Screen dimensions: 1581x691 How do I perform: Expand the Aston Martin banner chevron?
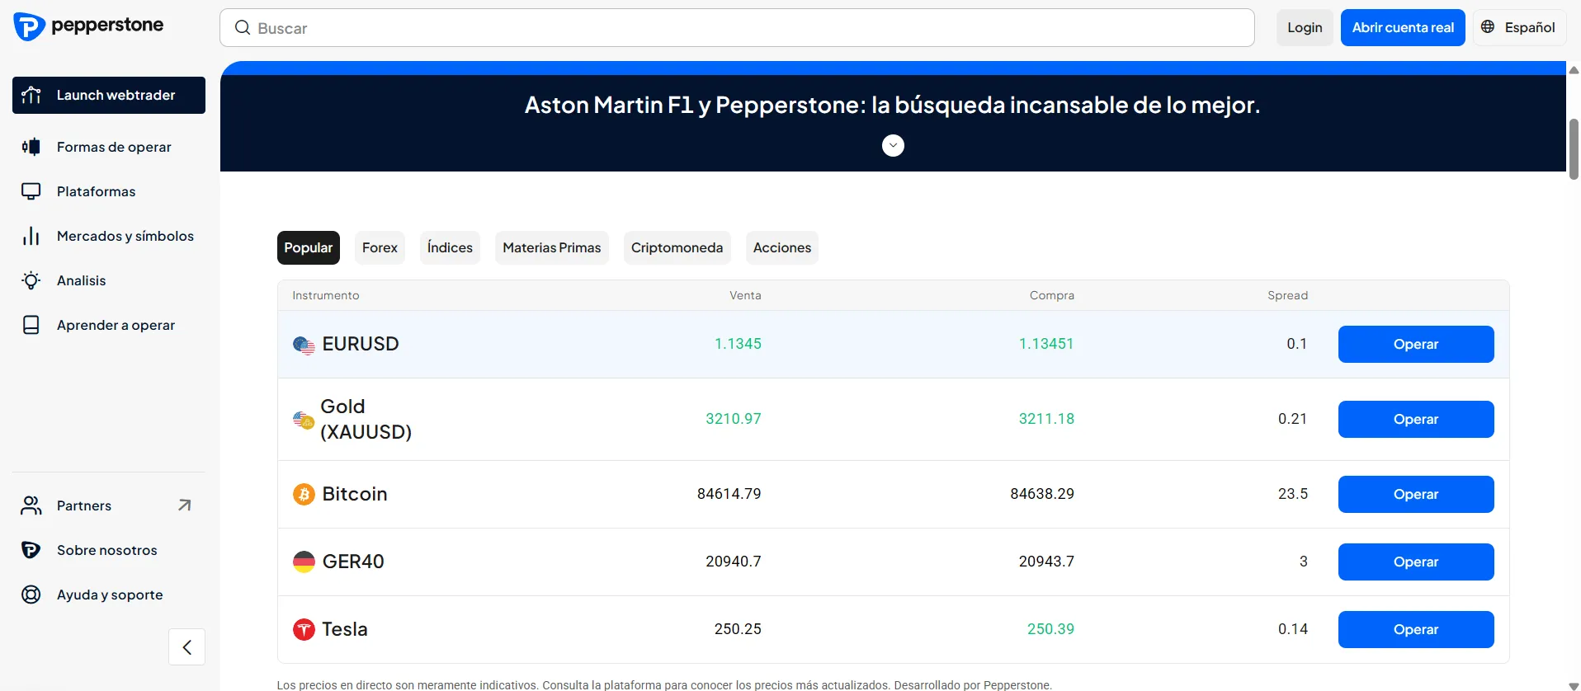[x=893, y=145]
